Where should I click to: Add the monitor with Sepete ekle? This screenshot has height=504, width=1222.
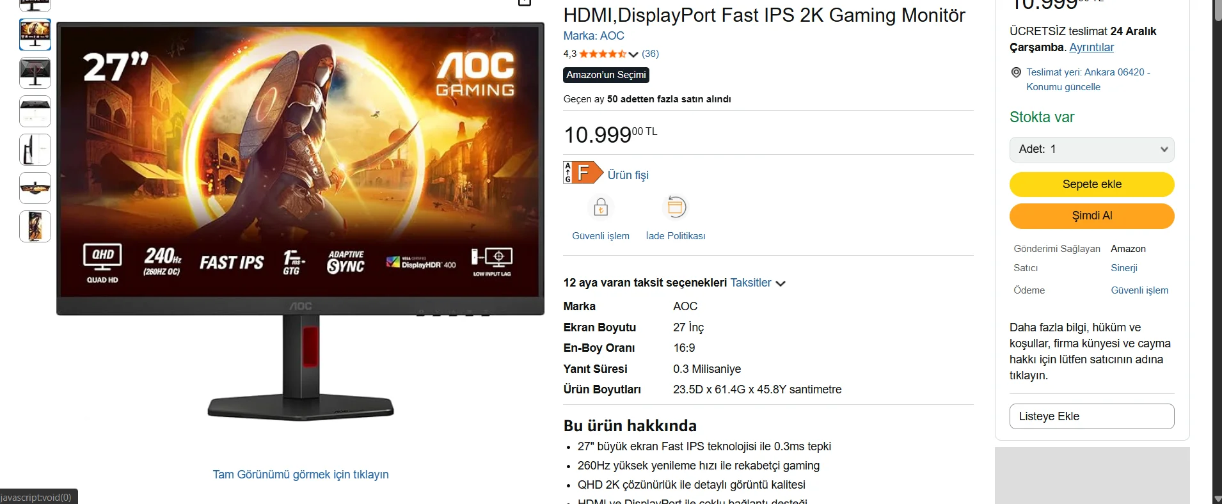[x=1091, y=184]
